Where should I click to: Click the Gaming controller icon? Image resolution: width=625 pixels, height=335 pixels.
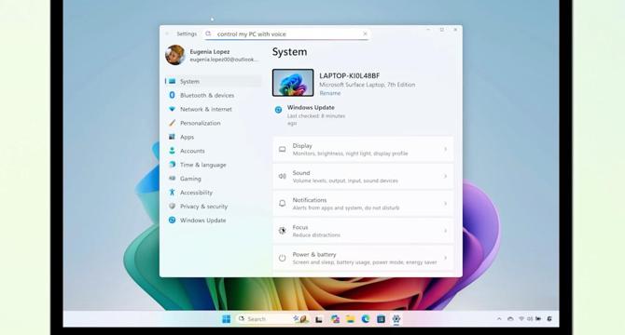pos(173,179)
